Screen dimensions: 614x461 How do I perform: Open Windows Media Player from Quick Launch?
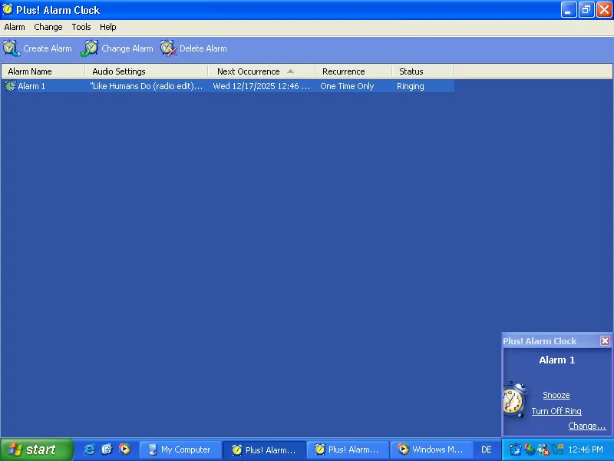124,449
